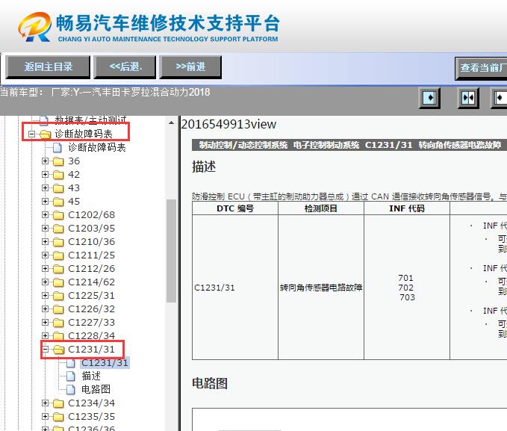This screenshot has height=431, width=507.
Task: Expand folder 36
Action: click(45, 161)
